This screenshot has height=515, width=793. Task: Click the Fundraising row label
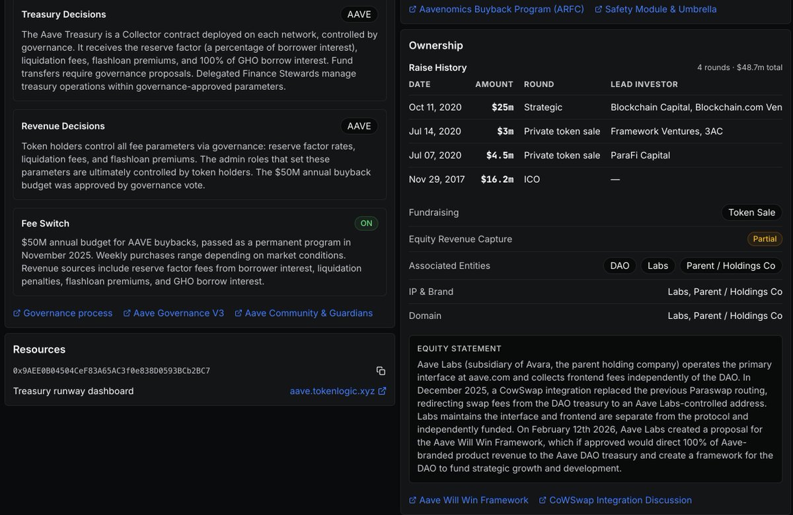point(434,213)
